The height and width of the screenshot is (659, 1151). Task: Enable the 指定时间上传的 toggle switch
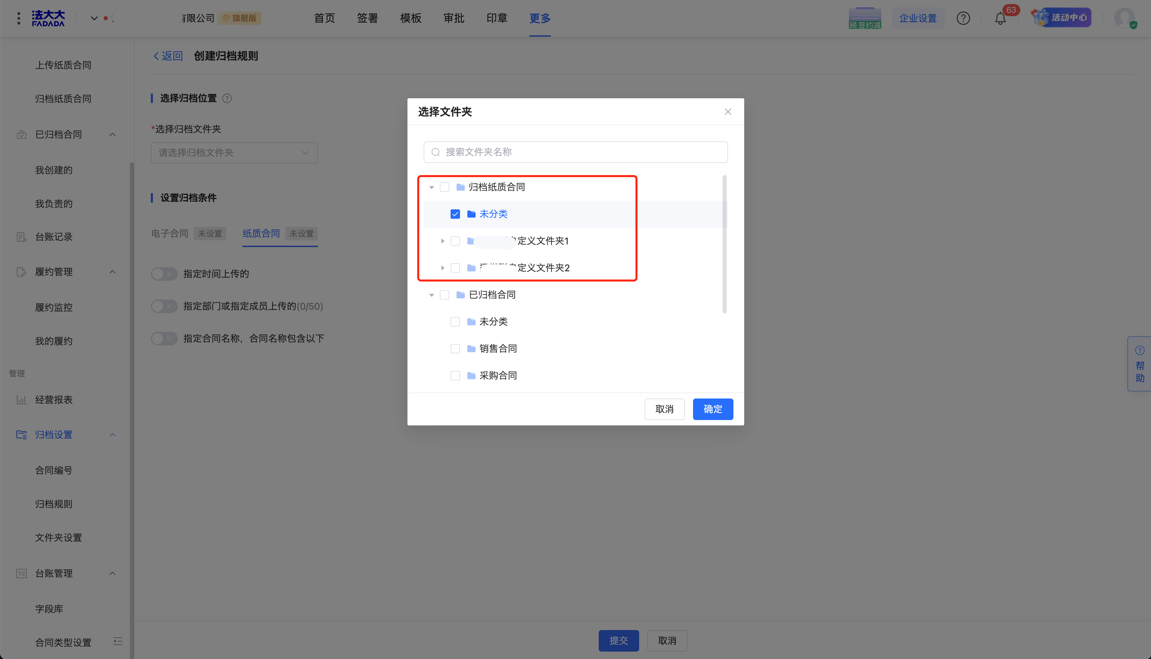click(164, 274)
